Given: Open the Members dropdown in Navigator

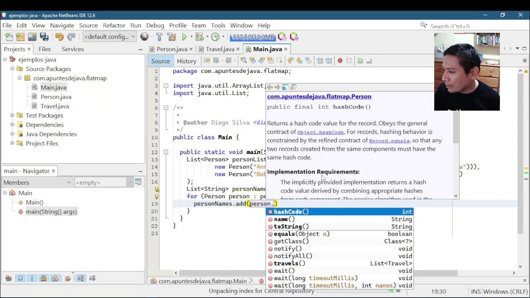Looking at the screenshot, I should pyautogui.click(x=37, y=183).
